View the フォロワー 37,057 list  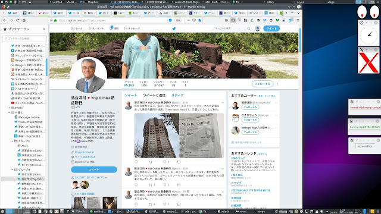coord(159,84)
